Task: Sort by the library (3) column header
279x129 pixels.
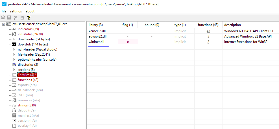Action: pyautogui.click(x=102, y=25)
